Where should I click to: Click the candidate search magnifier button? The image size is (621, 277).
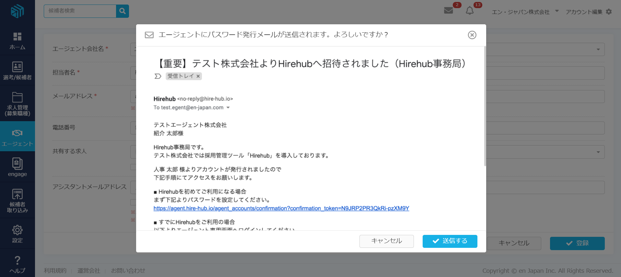click(x=123, y=11)
